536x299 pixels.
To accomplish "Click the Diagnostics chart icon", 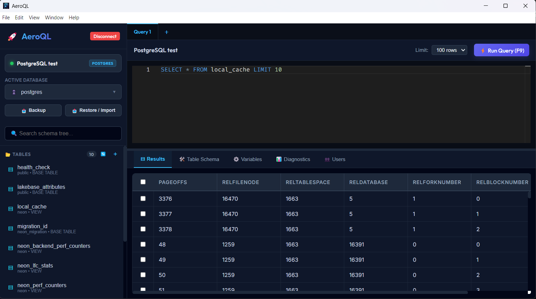I will pos(279,159).
